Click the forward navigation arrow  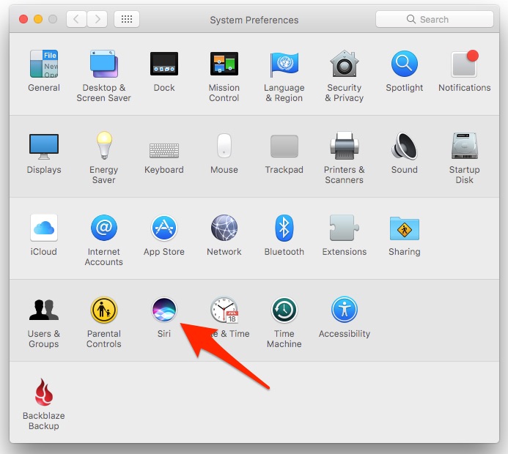click(x=98, y=19)
